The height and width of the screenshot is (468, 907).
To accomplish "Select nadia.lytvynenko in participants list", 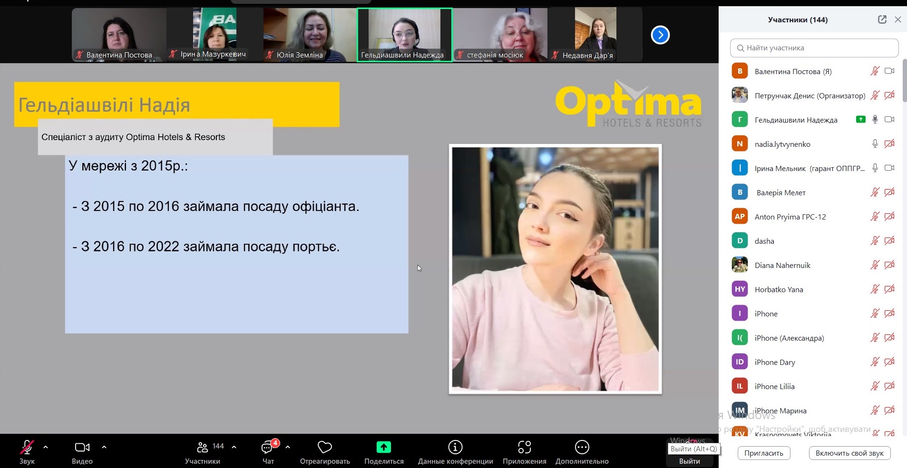I will 782,144.
